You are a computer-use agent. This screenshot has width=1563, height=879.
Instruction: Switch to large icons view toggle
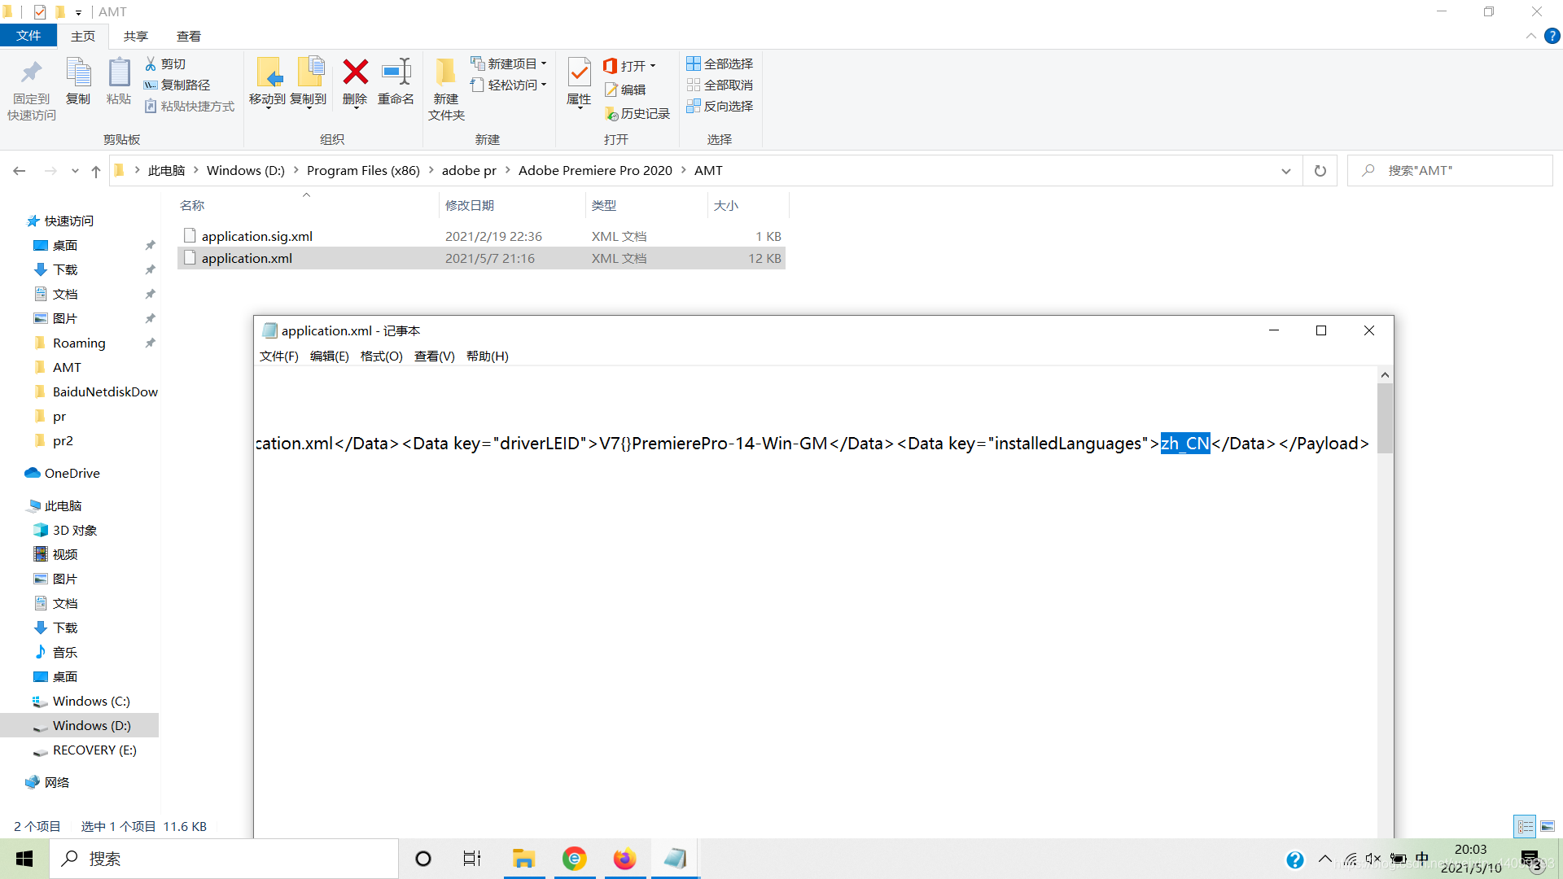1548,826
